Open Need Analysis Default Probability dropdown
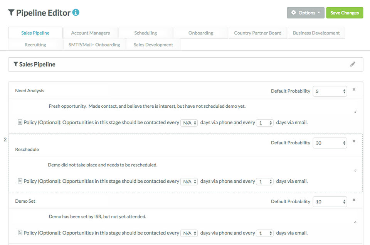 tap(330, 91)
